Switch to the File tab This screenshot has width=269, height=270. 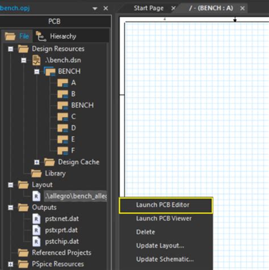click(17, 36)
